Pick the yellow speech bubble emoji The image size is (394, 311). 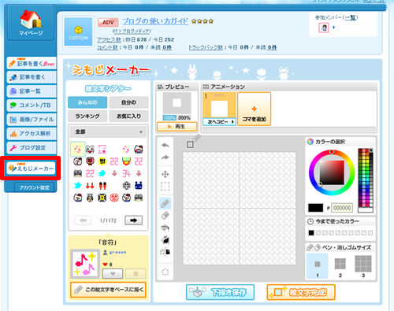point(102,161)
